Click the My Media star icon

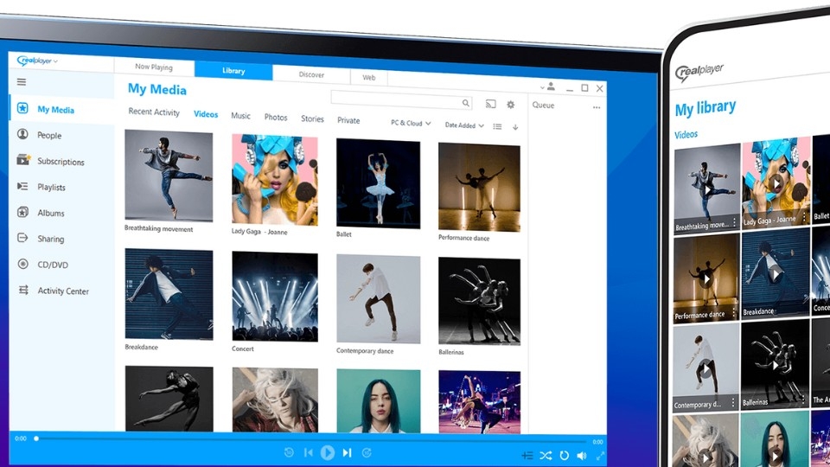coord(22,108)
